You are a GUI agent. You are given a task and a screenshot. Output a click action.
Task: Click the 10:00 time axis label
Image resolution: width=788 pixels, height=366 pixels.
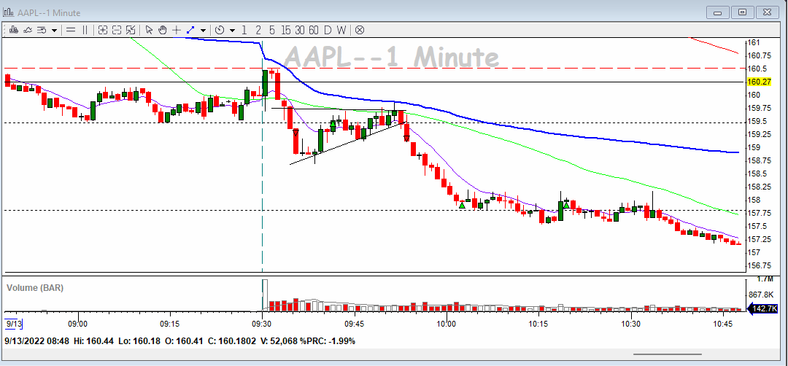pyautogui.click(x=447, y=324)
